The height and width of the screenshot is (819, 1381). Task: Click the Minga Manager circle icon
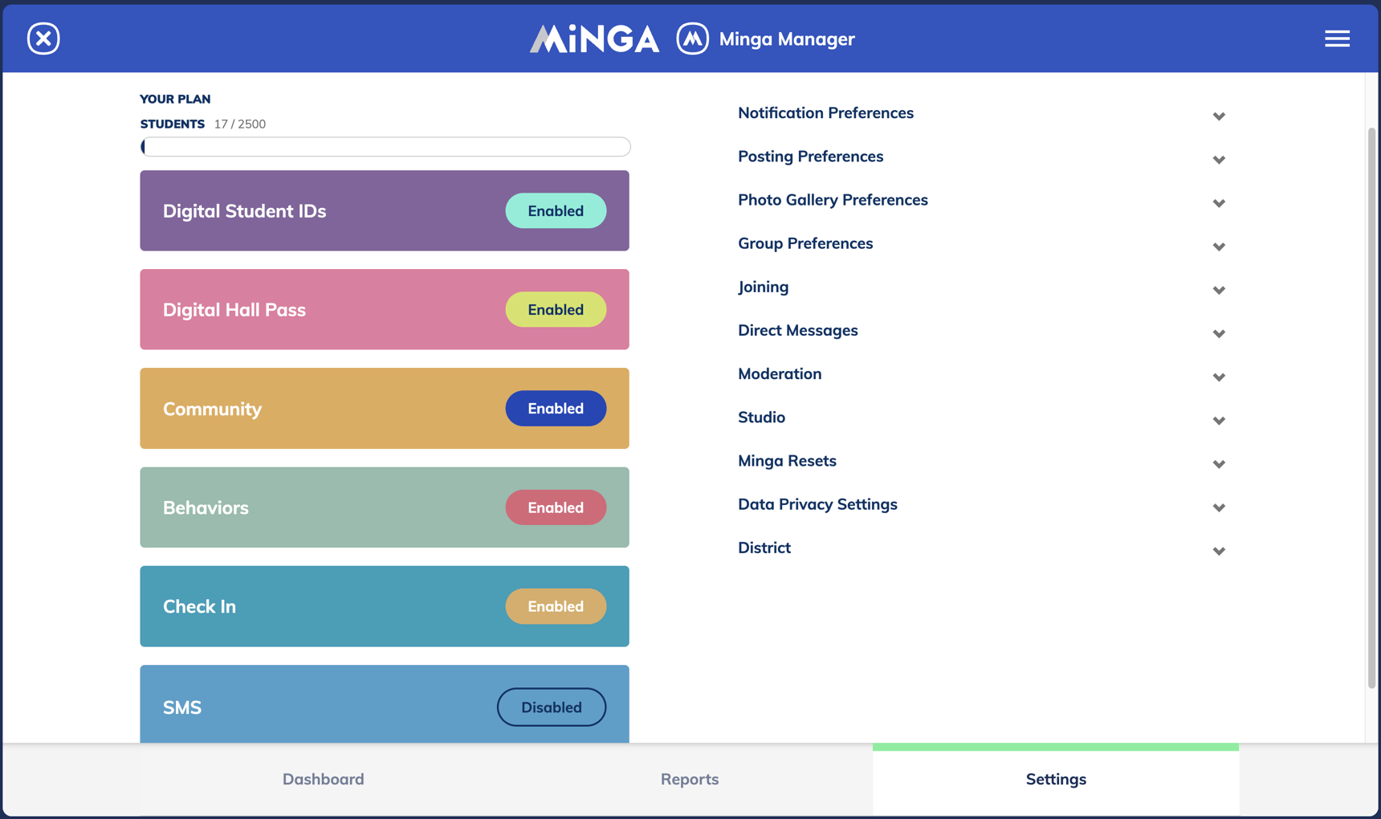(x=691, y=38)
